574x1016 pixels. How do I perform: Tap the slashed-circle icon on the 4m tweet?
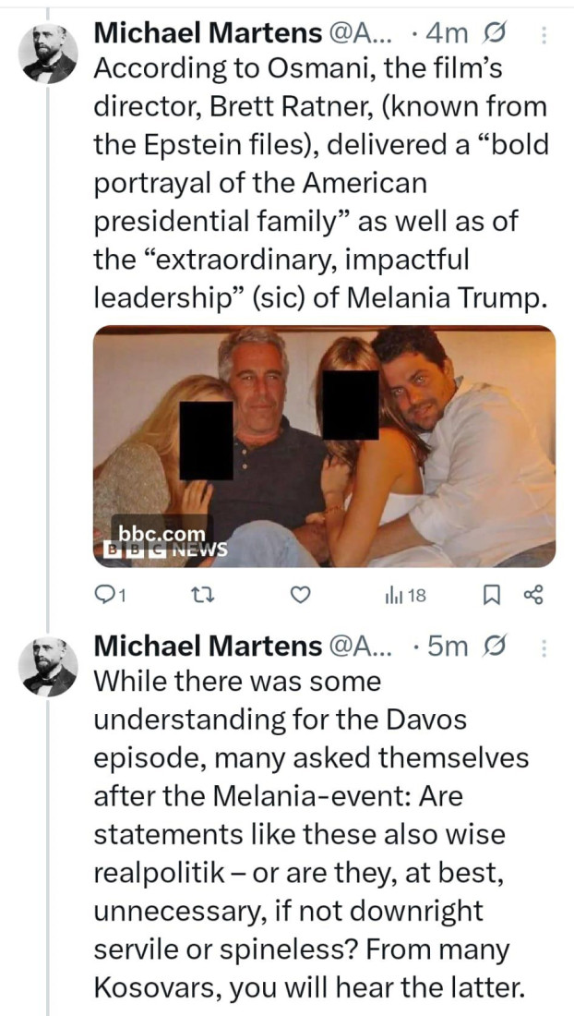pos(495,34)
